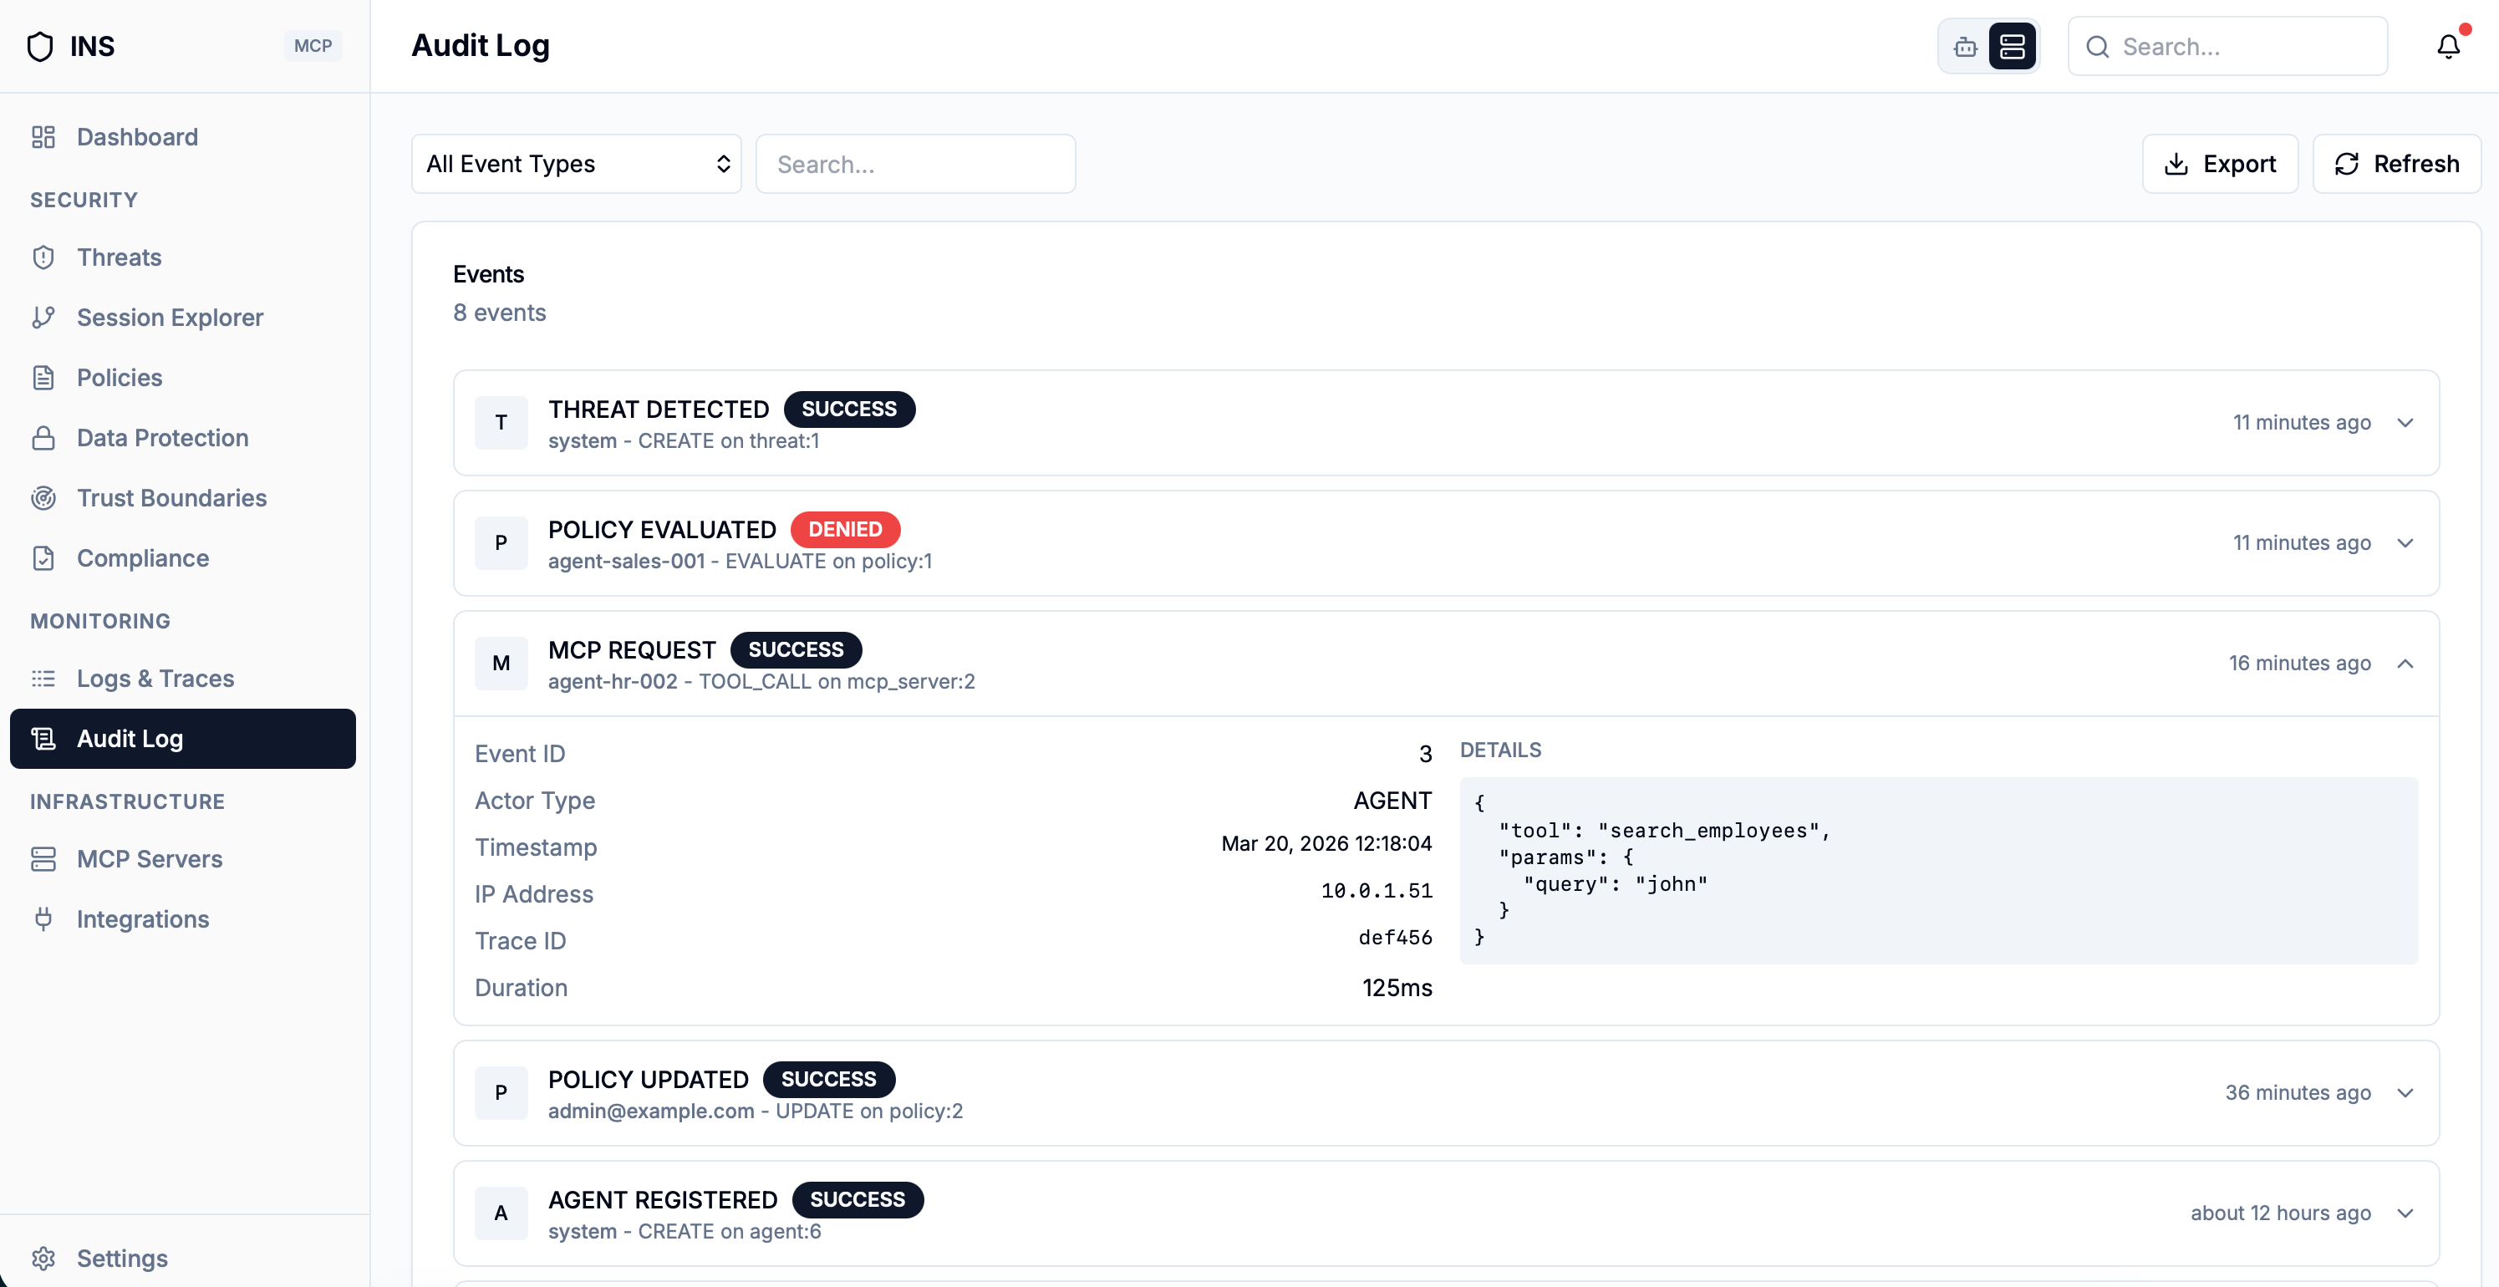The width and height of the screenshot is (2499, 1287).
Task: Click the JSON details code block
Action: [1938, 870]
